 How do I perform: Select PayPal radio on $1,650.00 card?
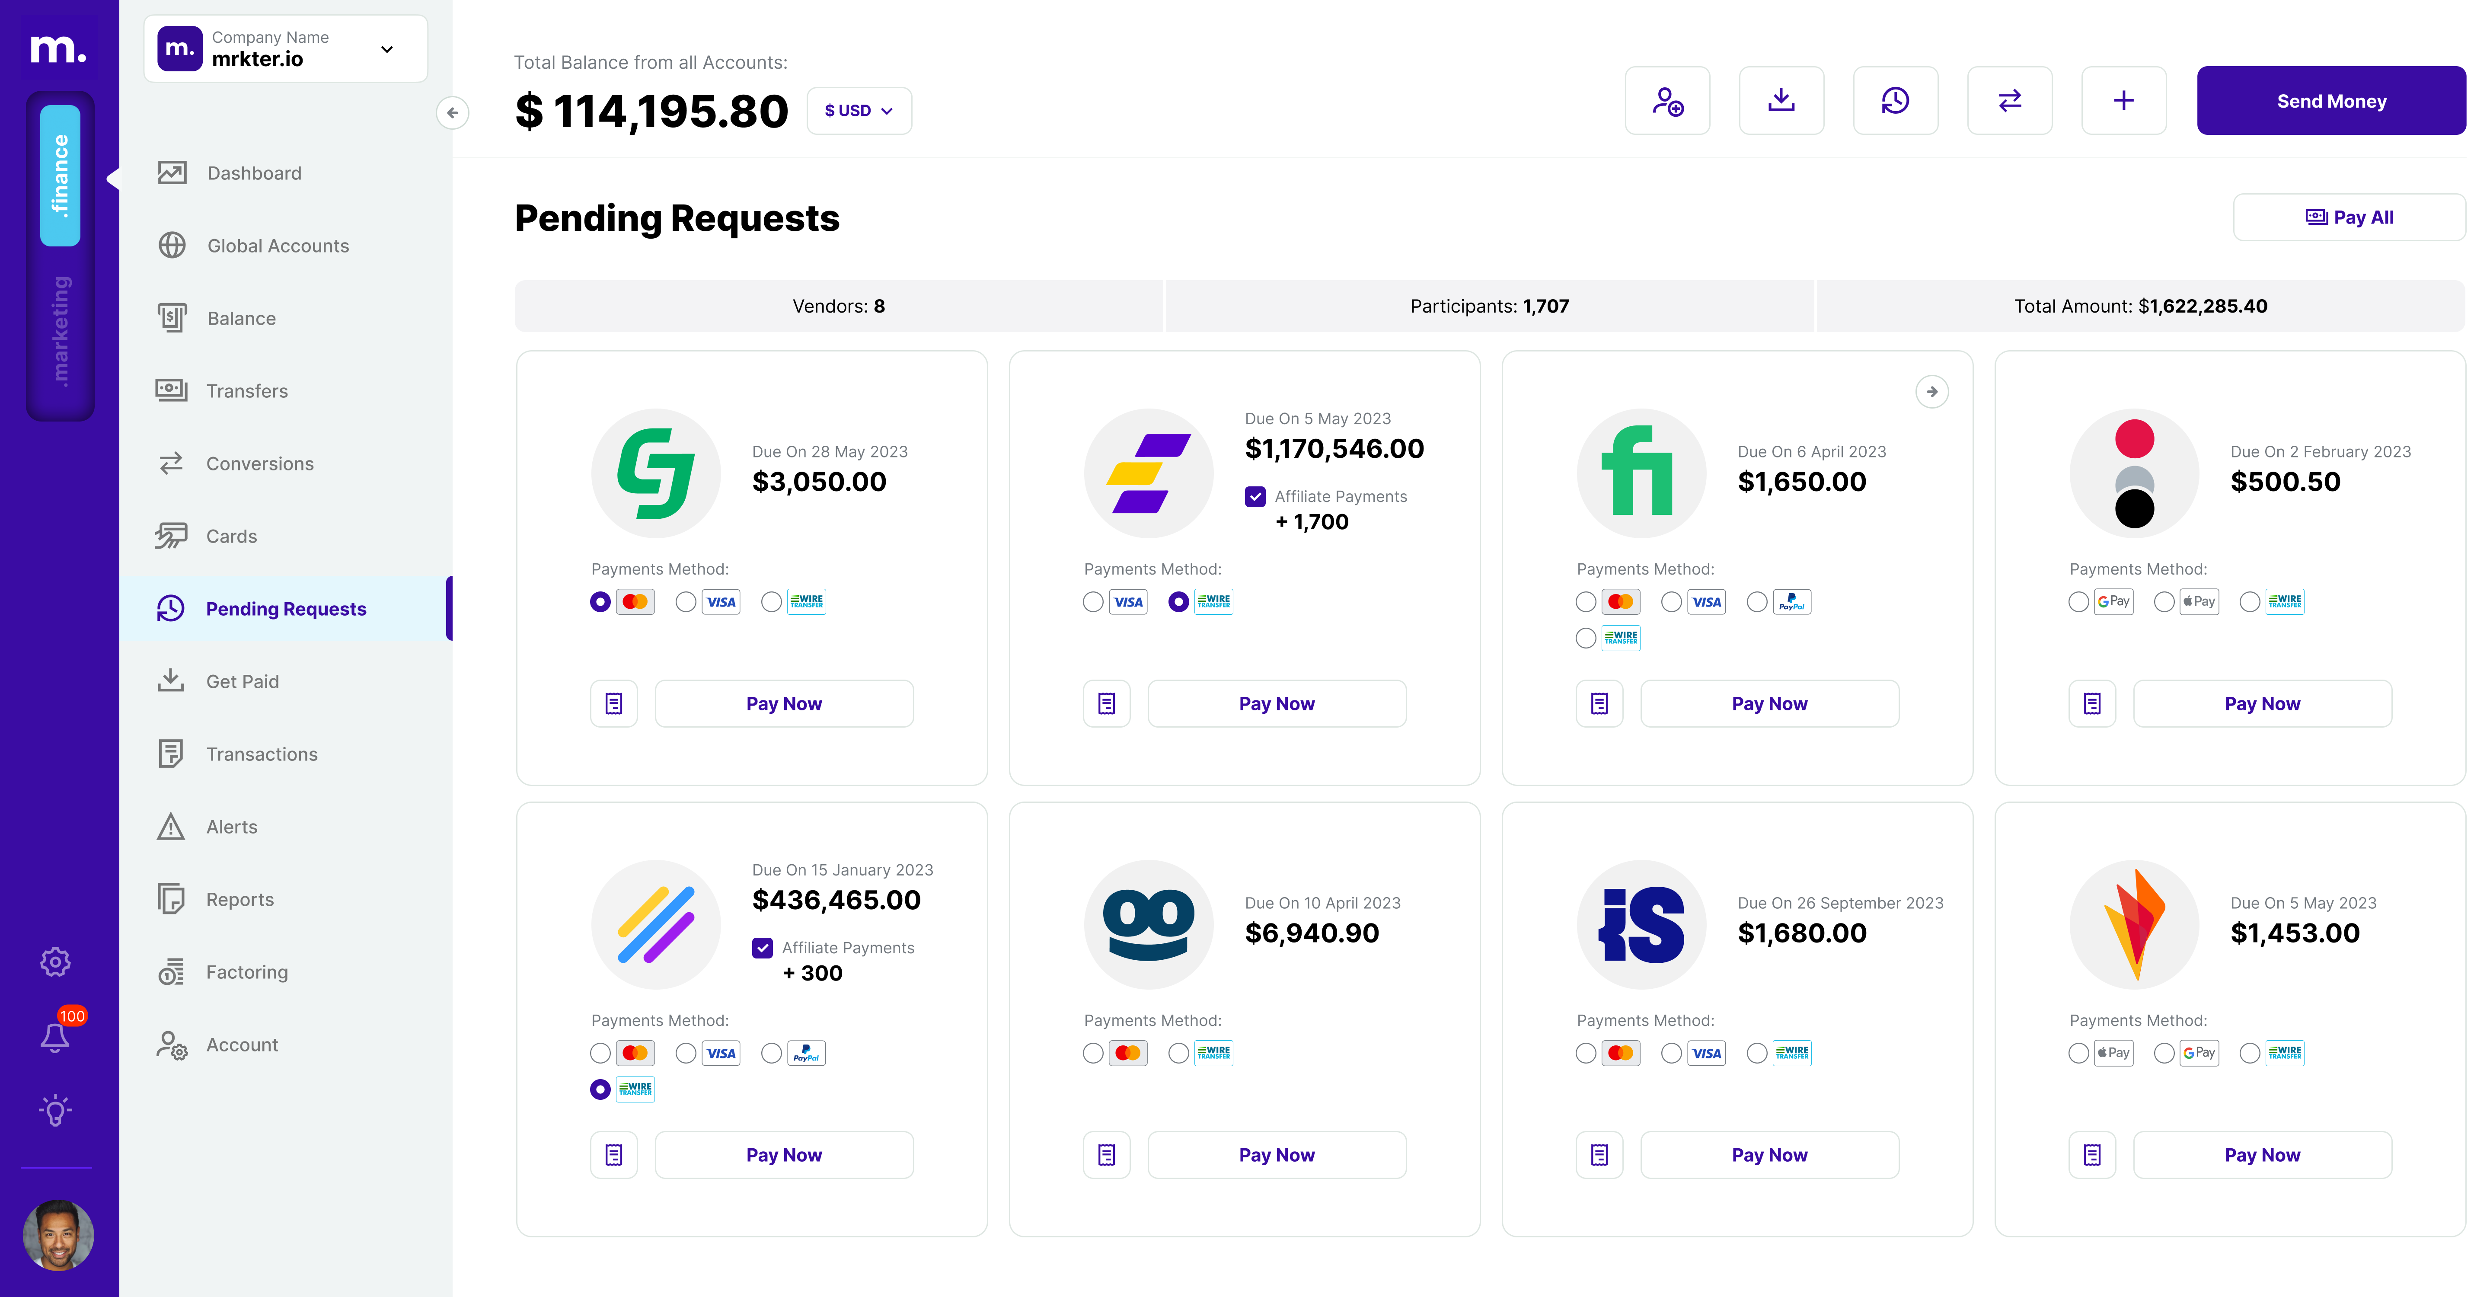(1757, 602)
